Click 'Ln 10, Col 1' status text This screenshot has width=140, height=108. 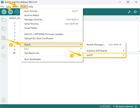pyautogui.click(x=105, y=106)
